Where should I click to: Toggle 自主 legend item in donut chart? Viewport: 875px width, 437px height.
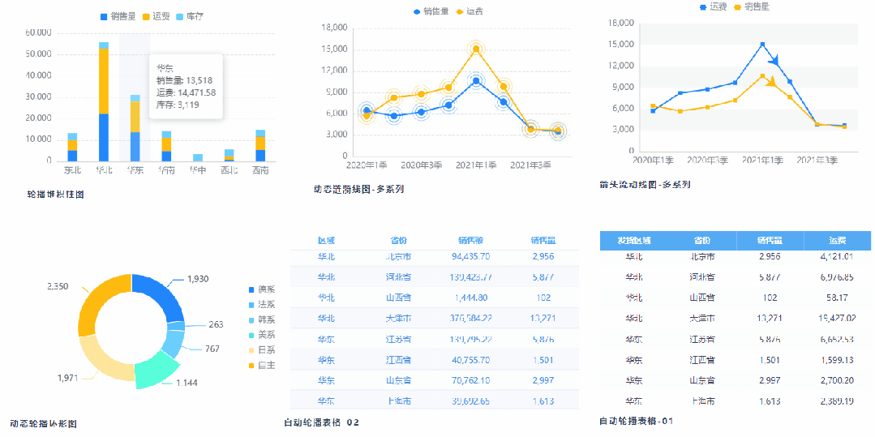click(x=262, y=365)
